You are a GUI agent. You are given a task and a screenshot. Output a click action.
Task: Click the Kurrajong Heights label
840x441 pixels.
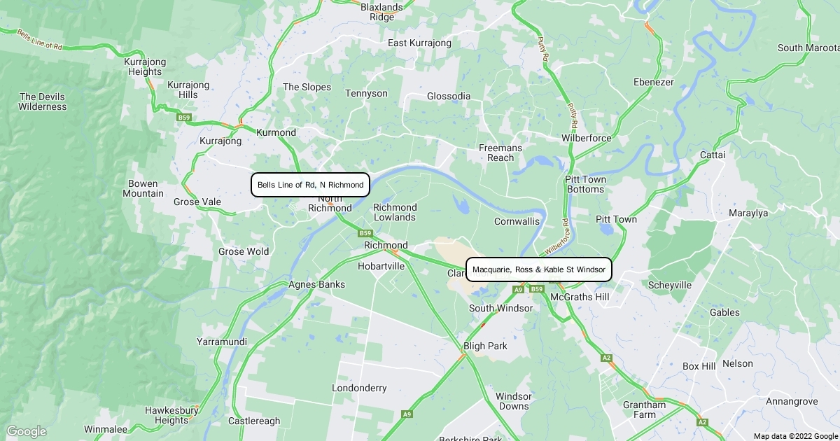click(x=145, y=66)
